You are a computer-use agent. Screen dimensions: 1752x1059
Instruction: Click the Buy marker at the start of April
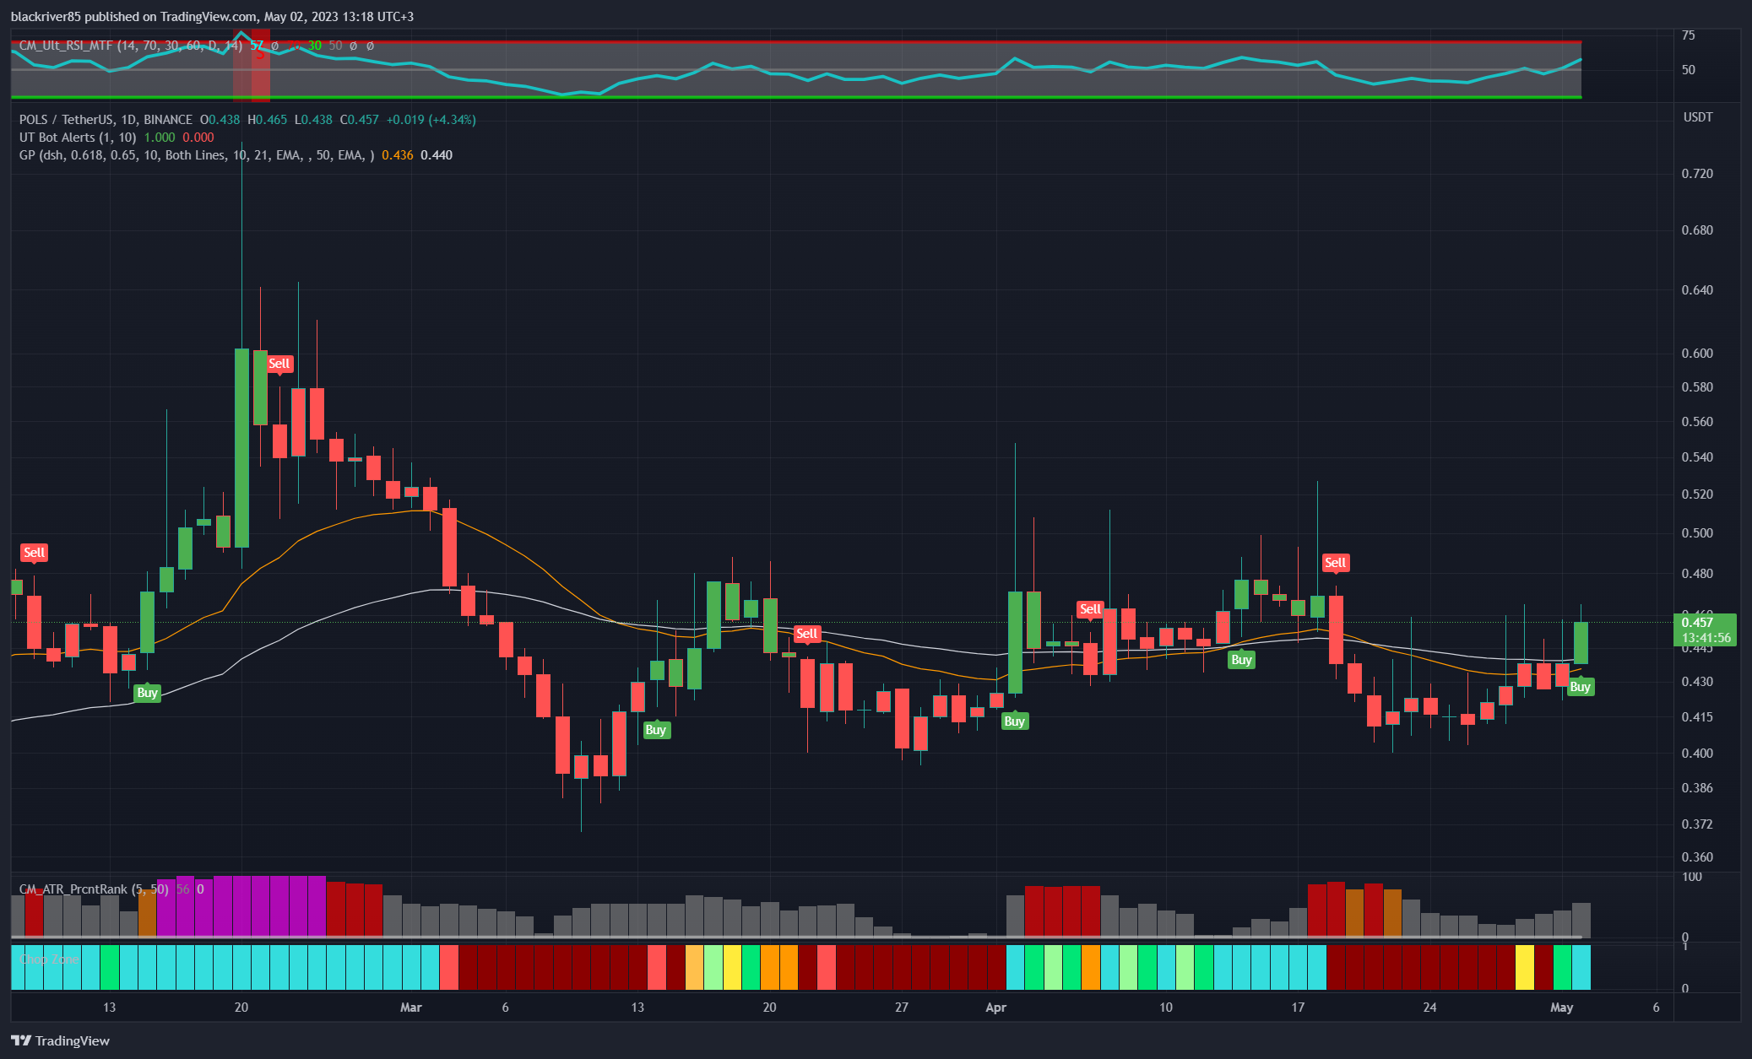[1015, 721]
